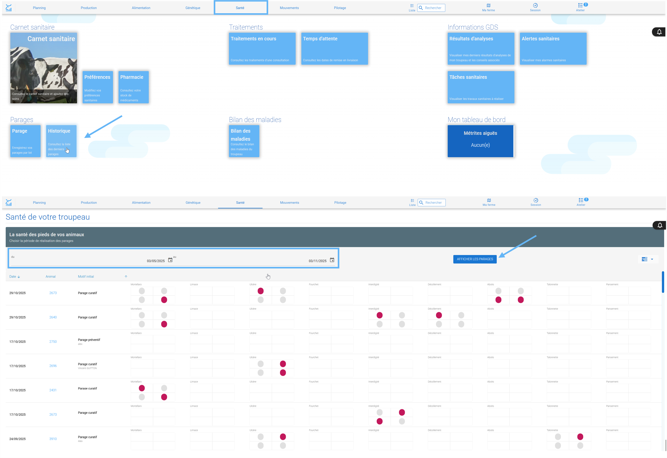Click the down sort arrow beside Date column
667x458 pixels.
[x=19, y=277]
